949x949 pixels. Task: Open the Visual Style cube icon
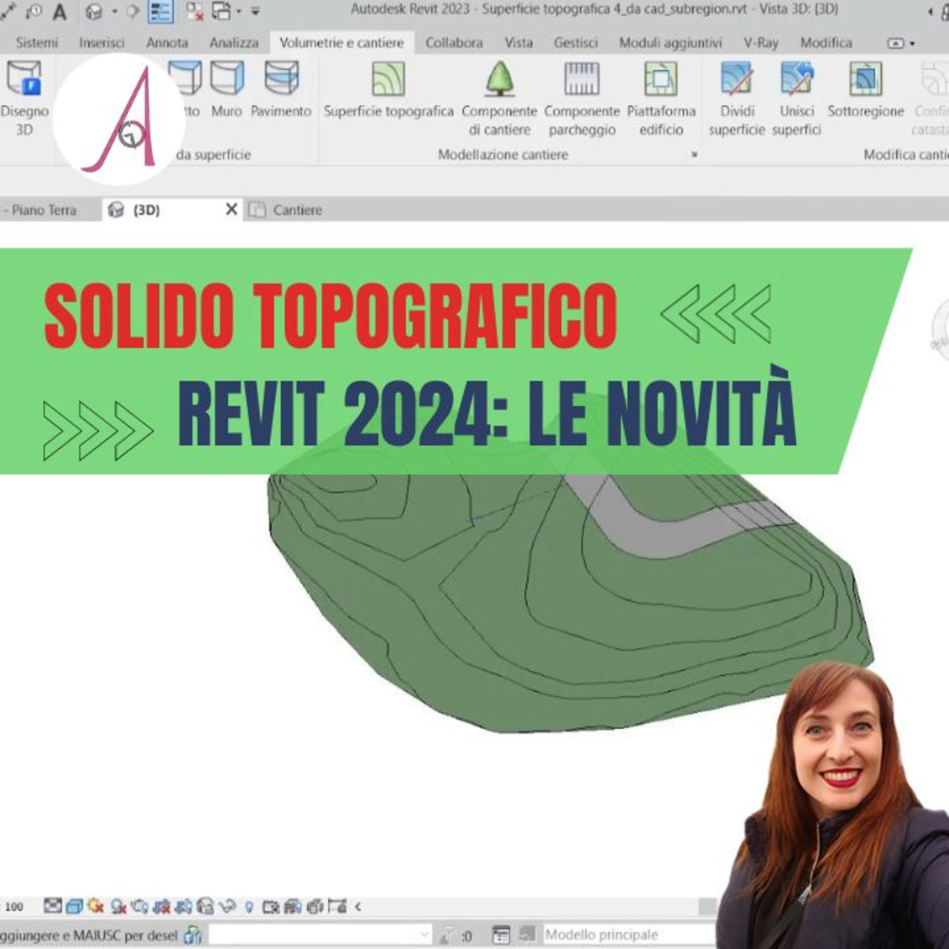74,906
